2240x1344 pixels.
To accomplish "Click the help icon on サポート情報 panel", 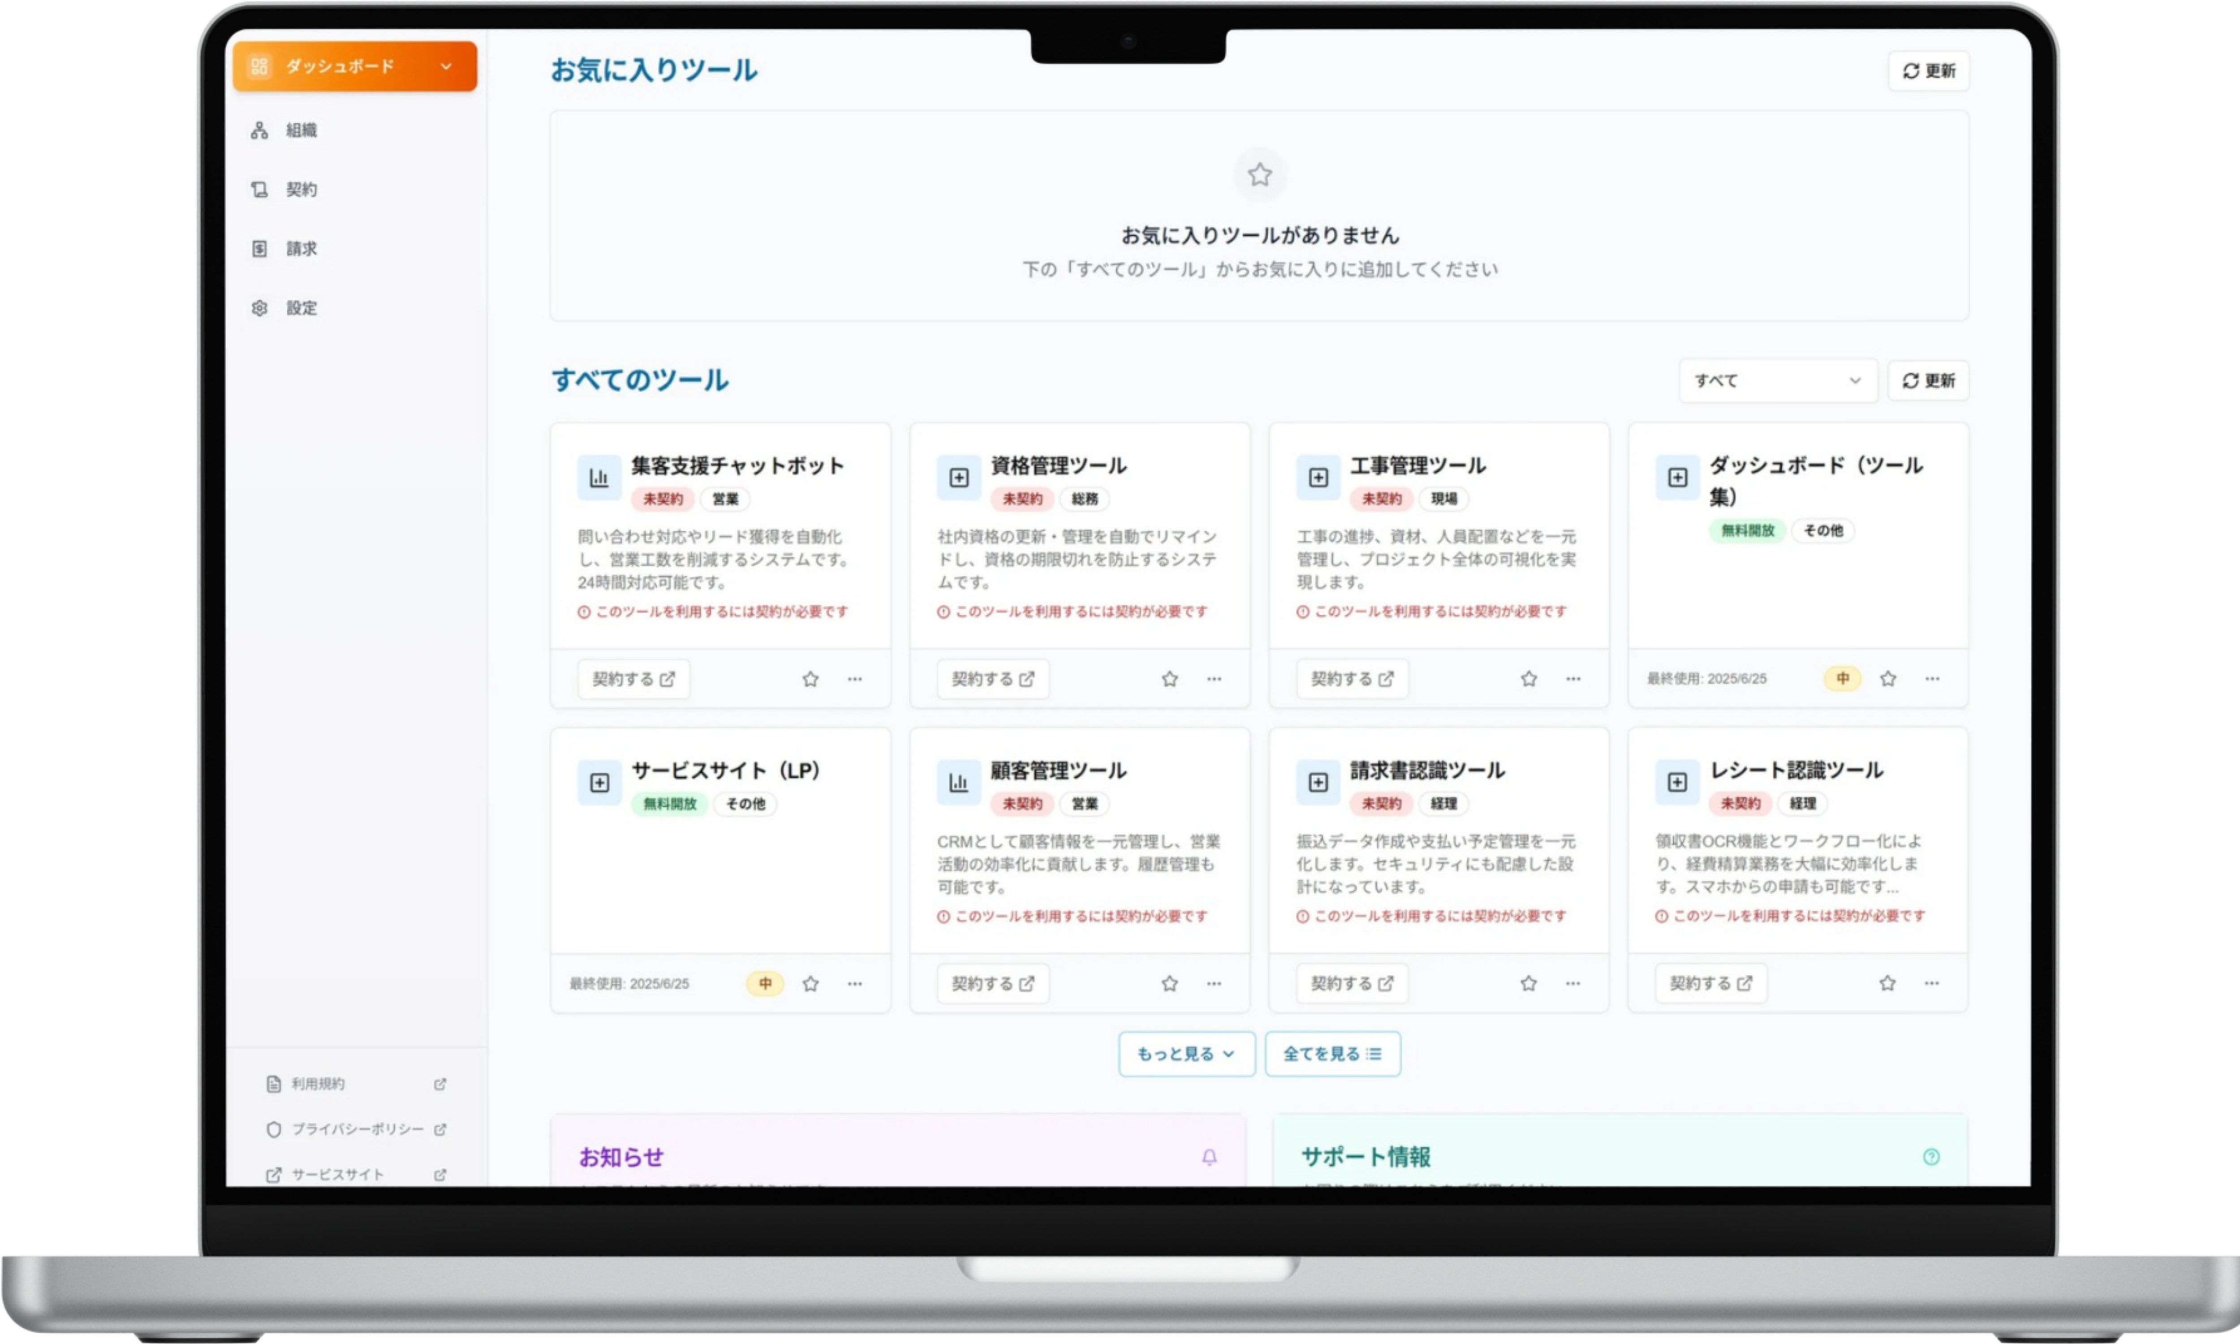I will pos(1930,1157).
